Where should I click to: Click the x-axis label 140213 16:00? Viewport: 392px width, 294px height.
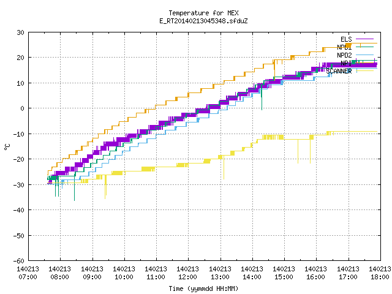[x=316, y=273]
